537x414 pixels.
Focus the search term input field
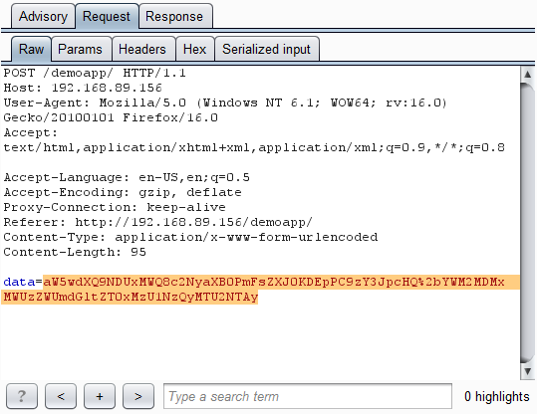tap(308, 396)
